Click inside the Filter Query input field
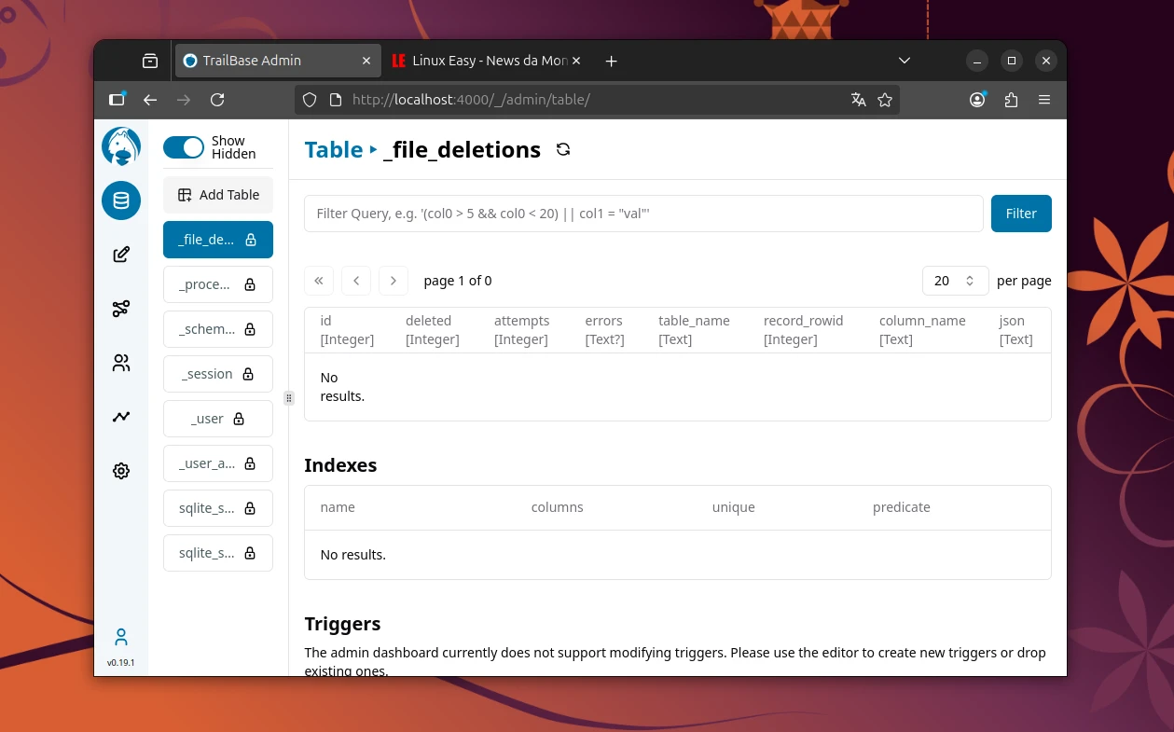 point(642,213)
